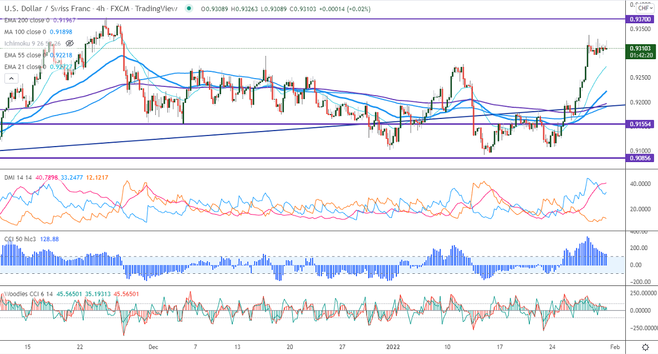Click the 0.93500 price scale label
This screenshot has width=658, height=354.
[640, 29]
